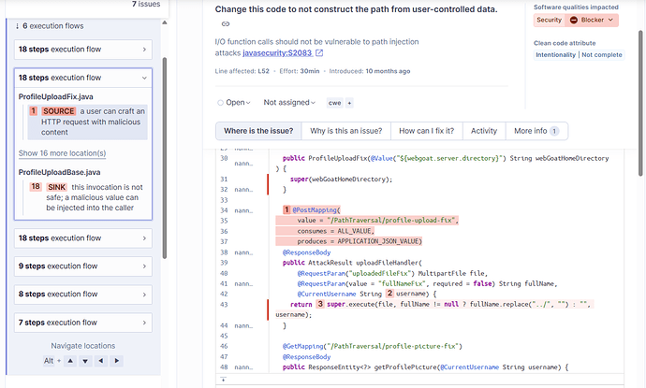
Task: Open the Not assigned assignee dropdown
Action: pos(289,103)
